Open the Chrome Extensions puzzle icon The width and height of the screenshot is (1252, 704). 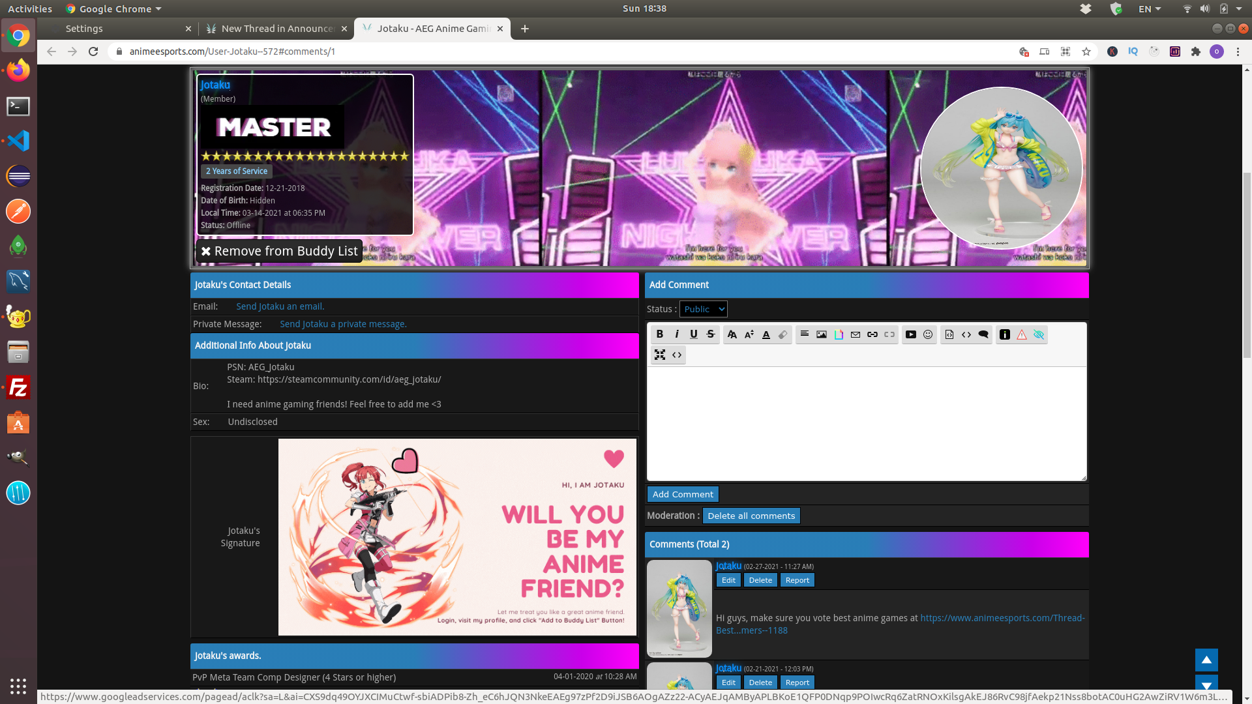[1196, 51]
